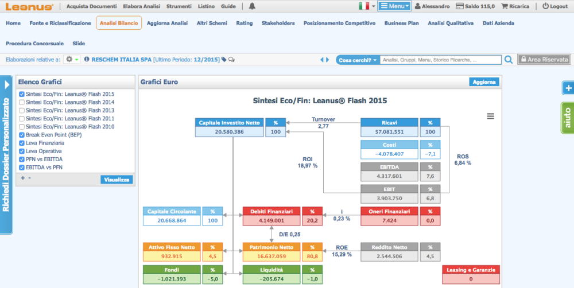This screenshot has width=574, height=288.
Task: Toggle the PFN vs EBITDA checkbox
Action: [x=22, y=159]
